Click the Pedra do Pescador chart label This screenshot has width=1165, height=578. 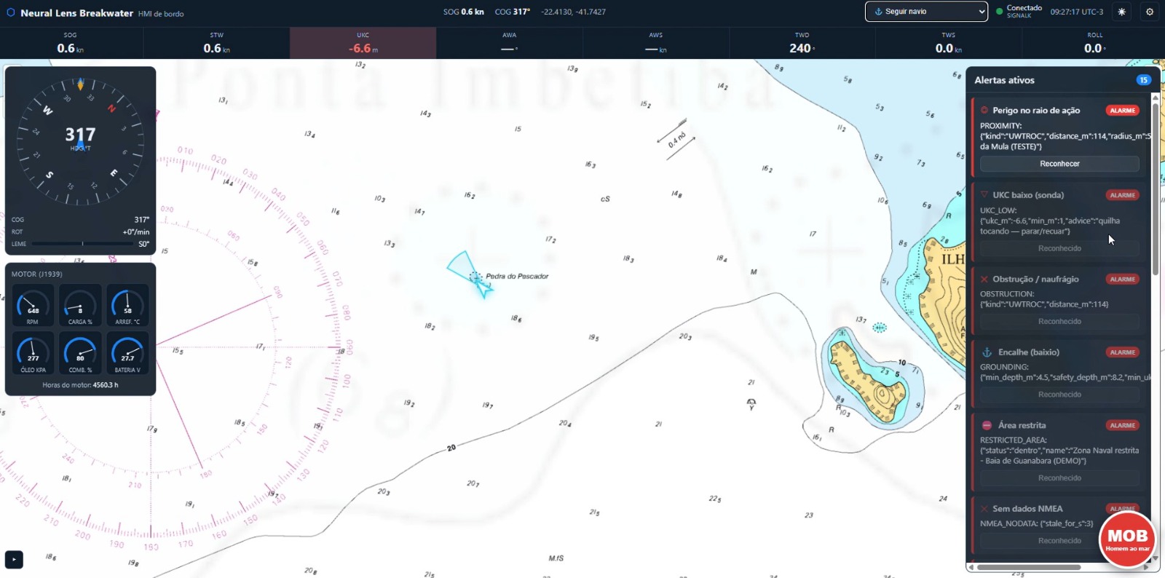coord(517,277)
